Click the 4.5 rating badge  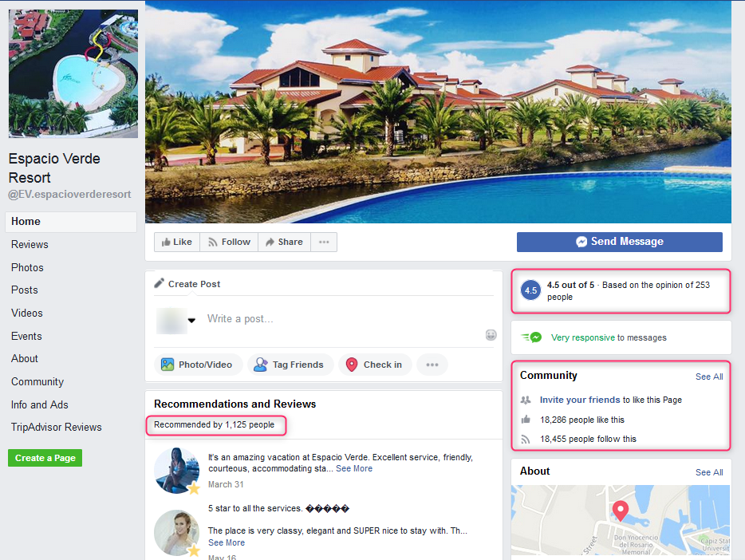tap(530, 290)
